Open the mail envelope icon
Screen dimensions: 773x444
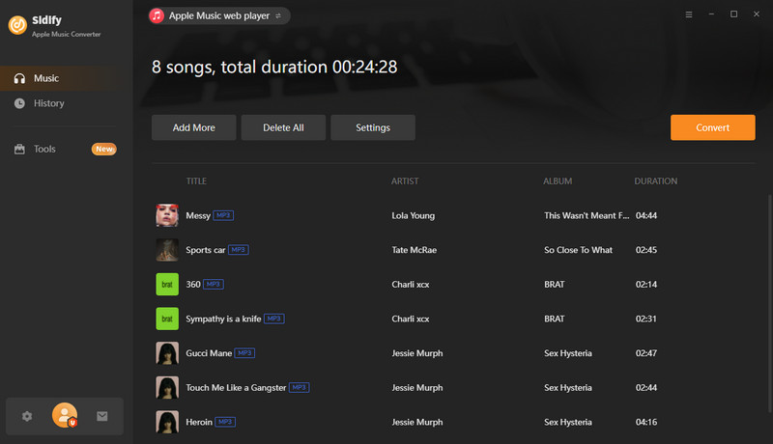(102, 416)
